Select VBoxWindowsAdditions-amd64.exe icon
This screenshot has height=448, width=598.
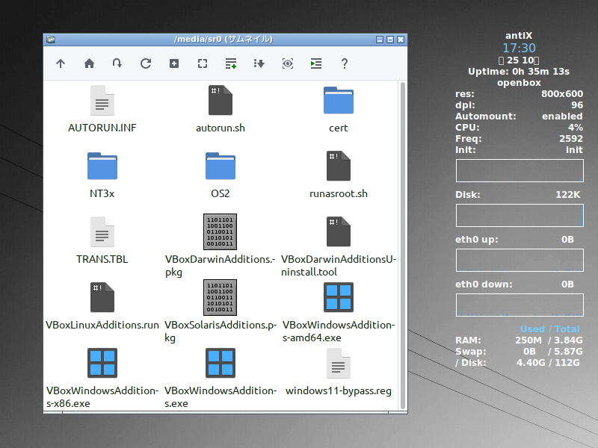(339, 297)
